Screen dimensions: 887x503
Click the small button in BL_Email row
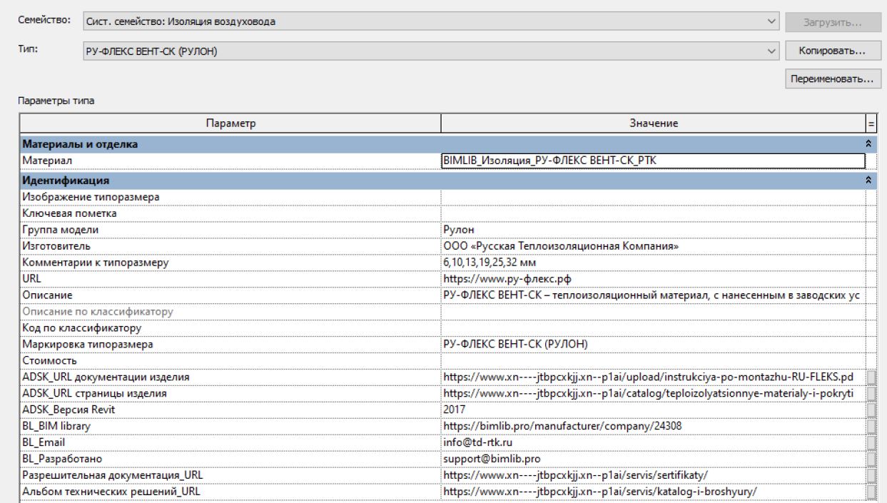point(870,443)
